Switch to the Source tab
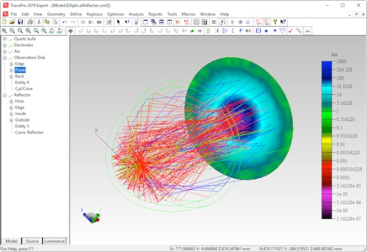Screen dimensions: 367x252 coord(32,241)
